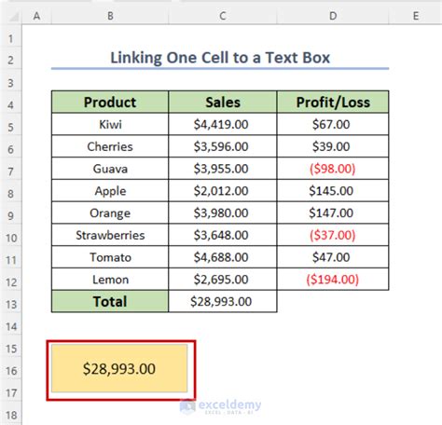Select the 'Kiwi' cell
Viewport: 442px width, 425px height.
(110, 124)
